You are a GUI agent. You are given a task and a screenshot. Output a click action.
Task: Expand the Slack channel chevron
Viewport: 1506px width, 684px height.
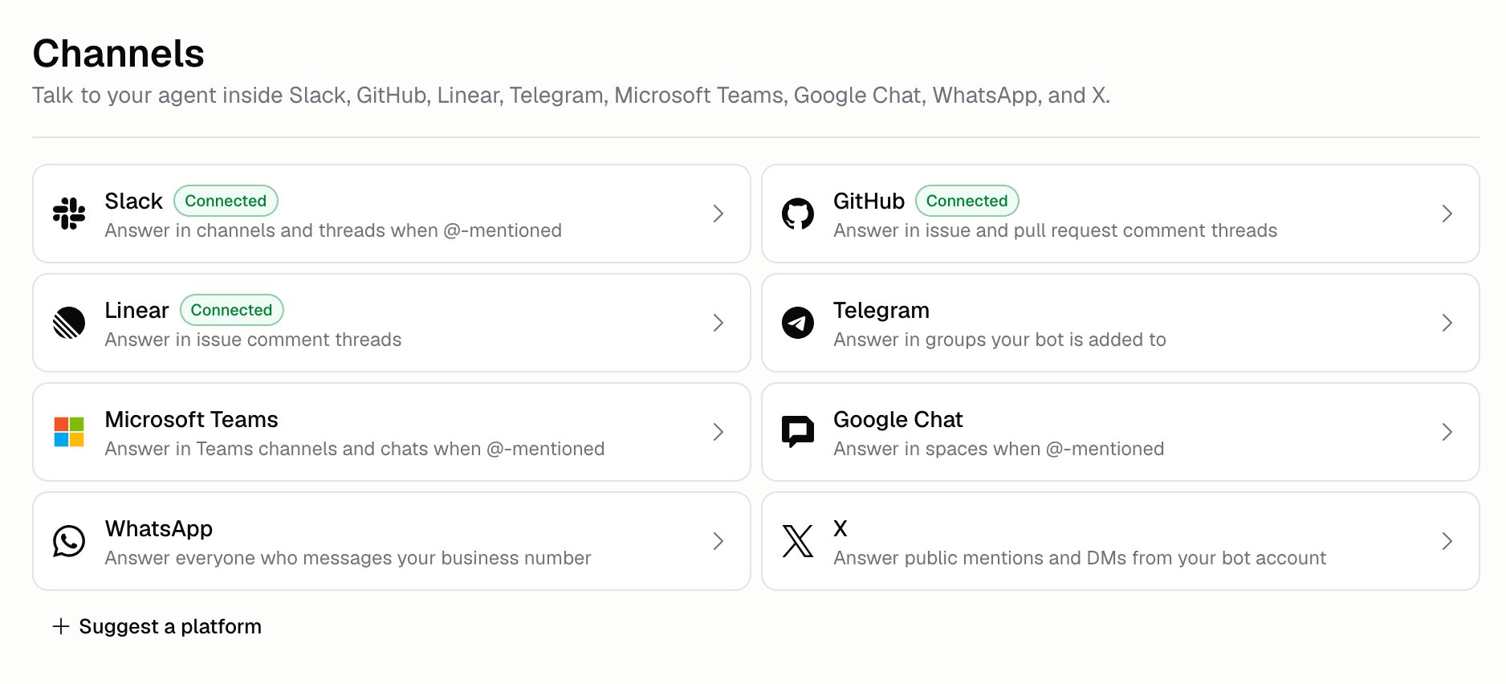click(x=718, y=214)
